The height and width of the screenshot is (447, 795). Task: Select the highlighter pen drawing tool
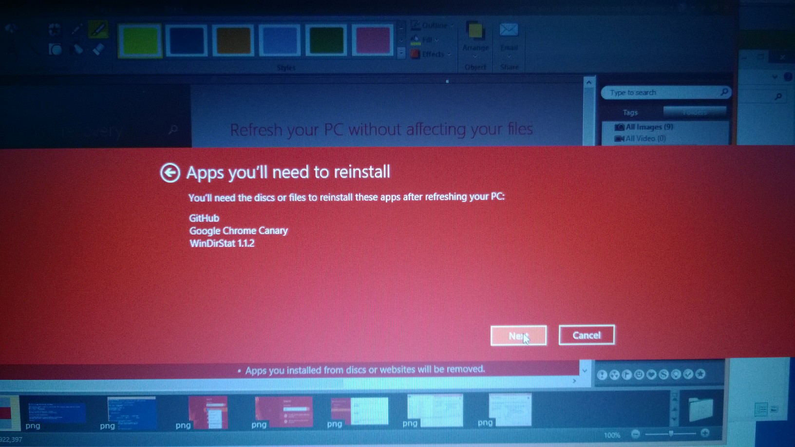(98, 29)
